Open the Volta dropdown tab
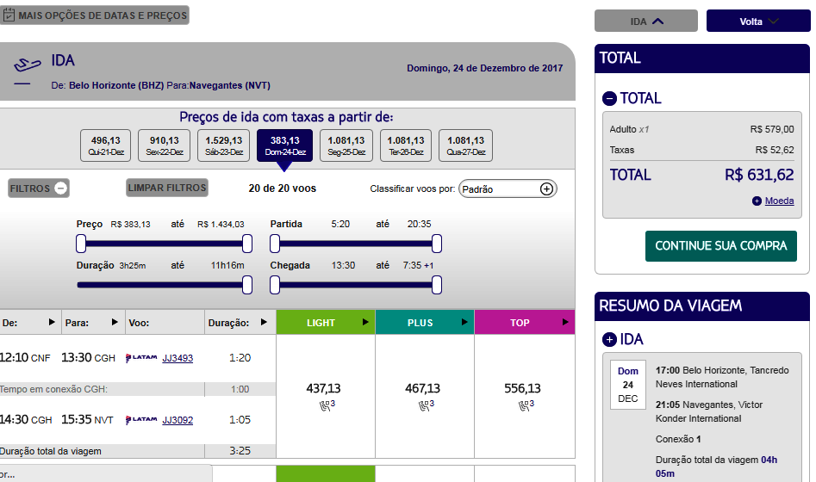 pyautogui.click(x=758, y=22)
